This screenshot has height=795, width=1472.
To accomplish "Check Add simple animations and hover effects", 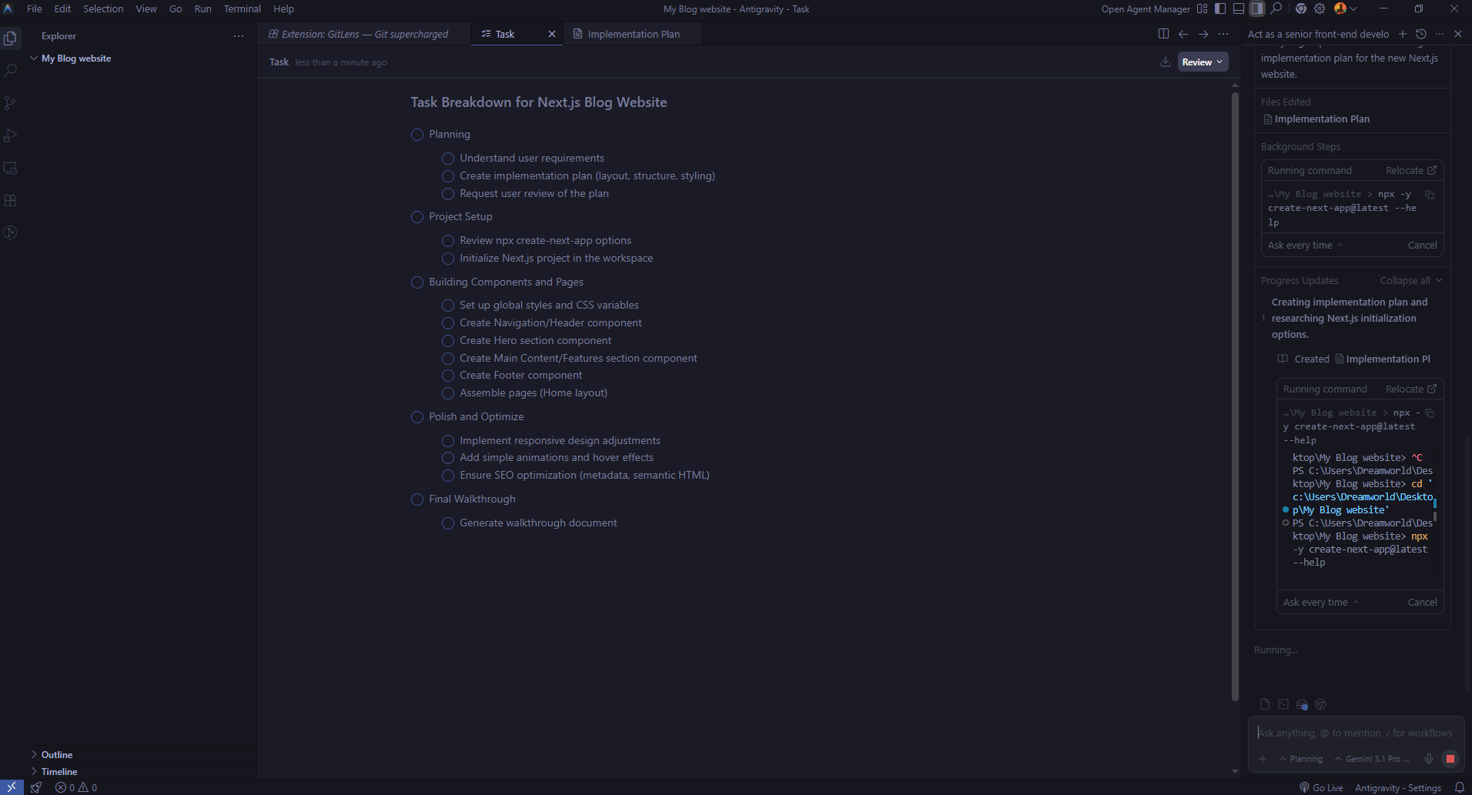I will click(448, 458).
